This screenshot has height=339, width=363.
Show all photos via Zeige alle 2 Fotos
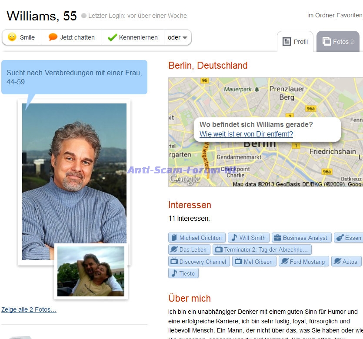pyautogui.click(x=29, y=309)
